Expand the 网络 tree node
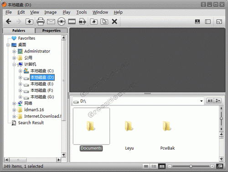 14,104
